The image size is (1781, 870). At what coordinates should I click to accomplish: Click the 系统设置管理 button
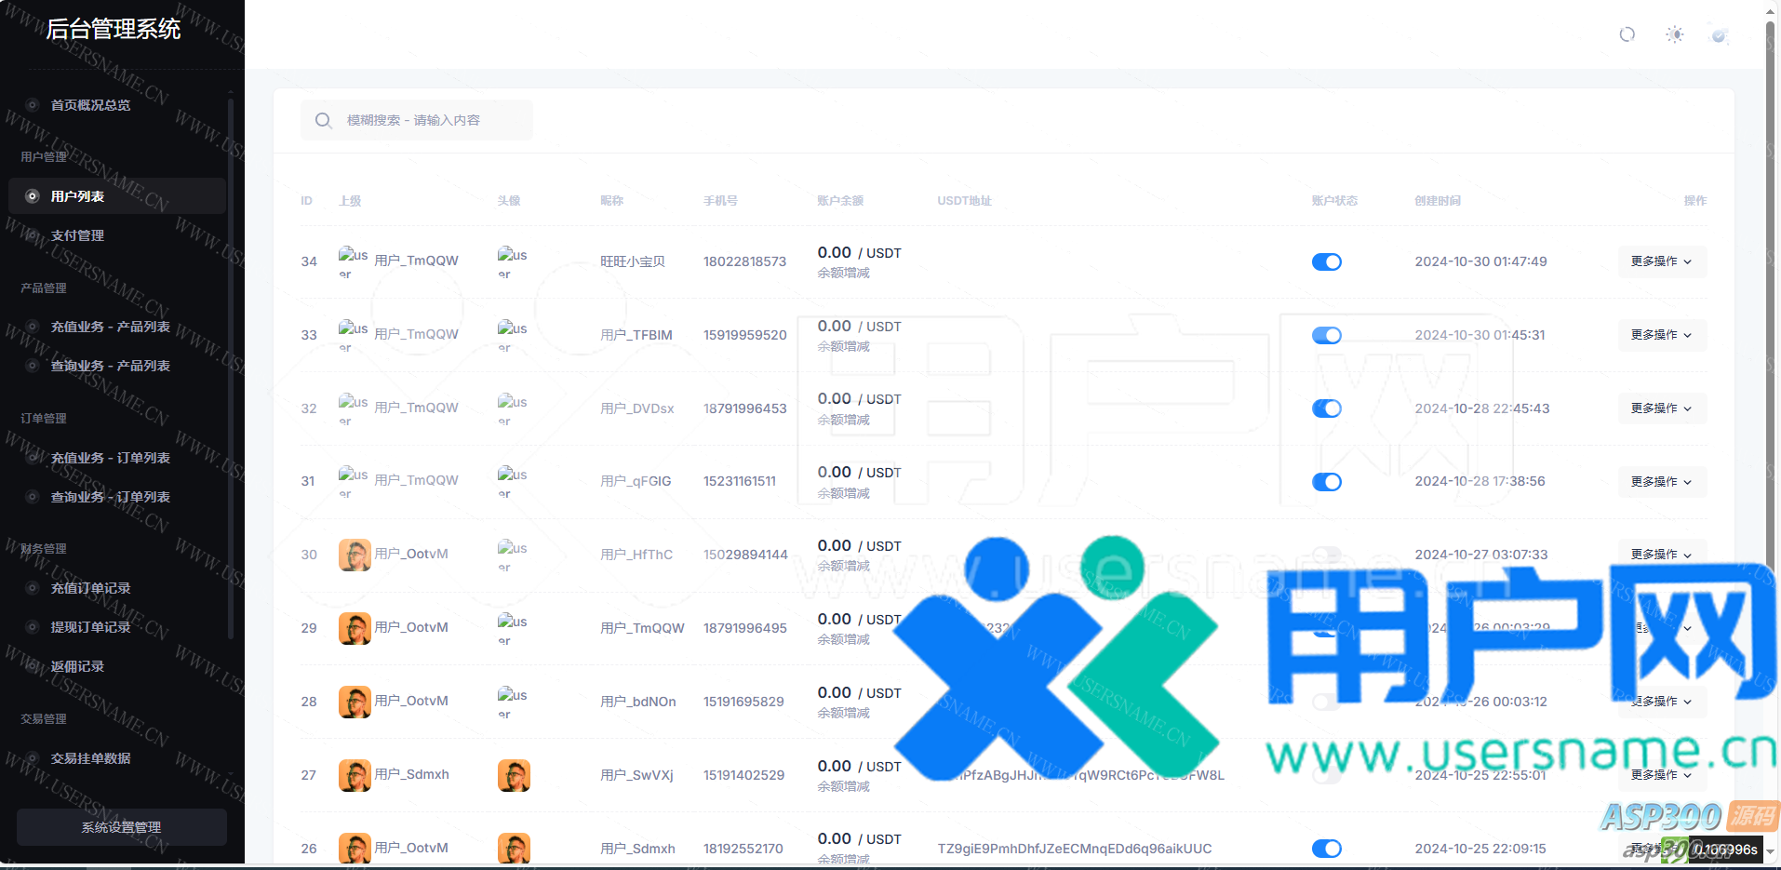click(x=121, y=827)
